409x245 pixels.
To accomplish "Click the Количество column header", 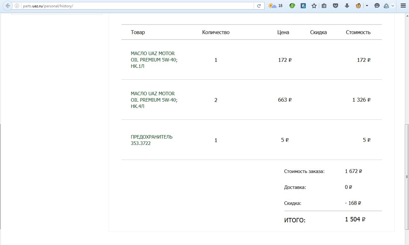I will 216,32.
